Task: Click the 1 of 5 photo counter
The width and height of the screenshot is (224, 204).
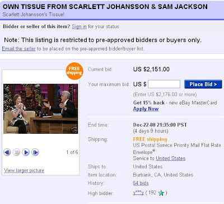Action: click(72, 152)
